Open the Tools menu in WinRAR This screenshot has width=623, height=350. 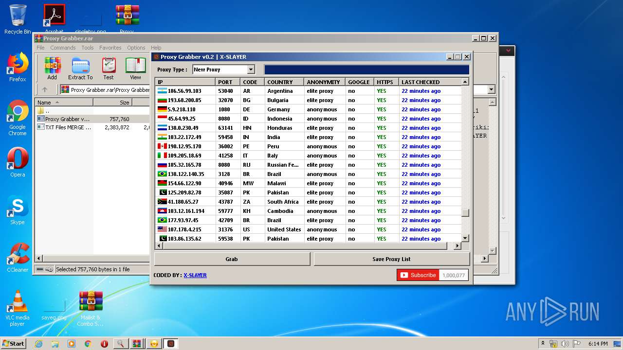(88, 48)
